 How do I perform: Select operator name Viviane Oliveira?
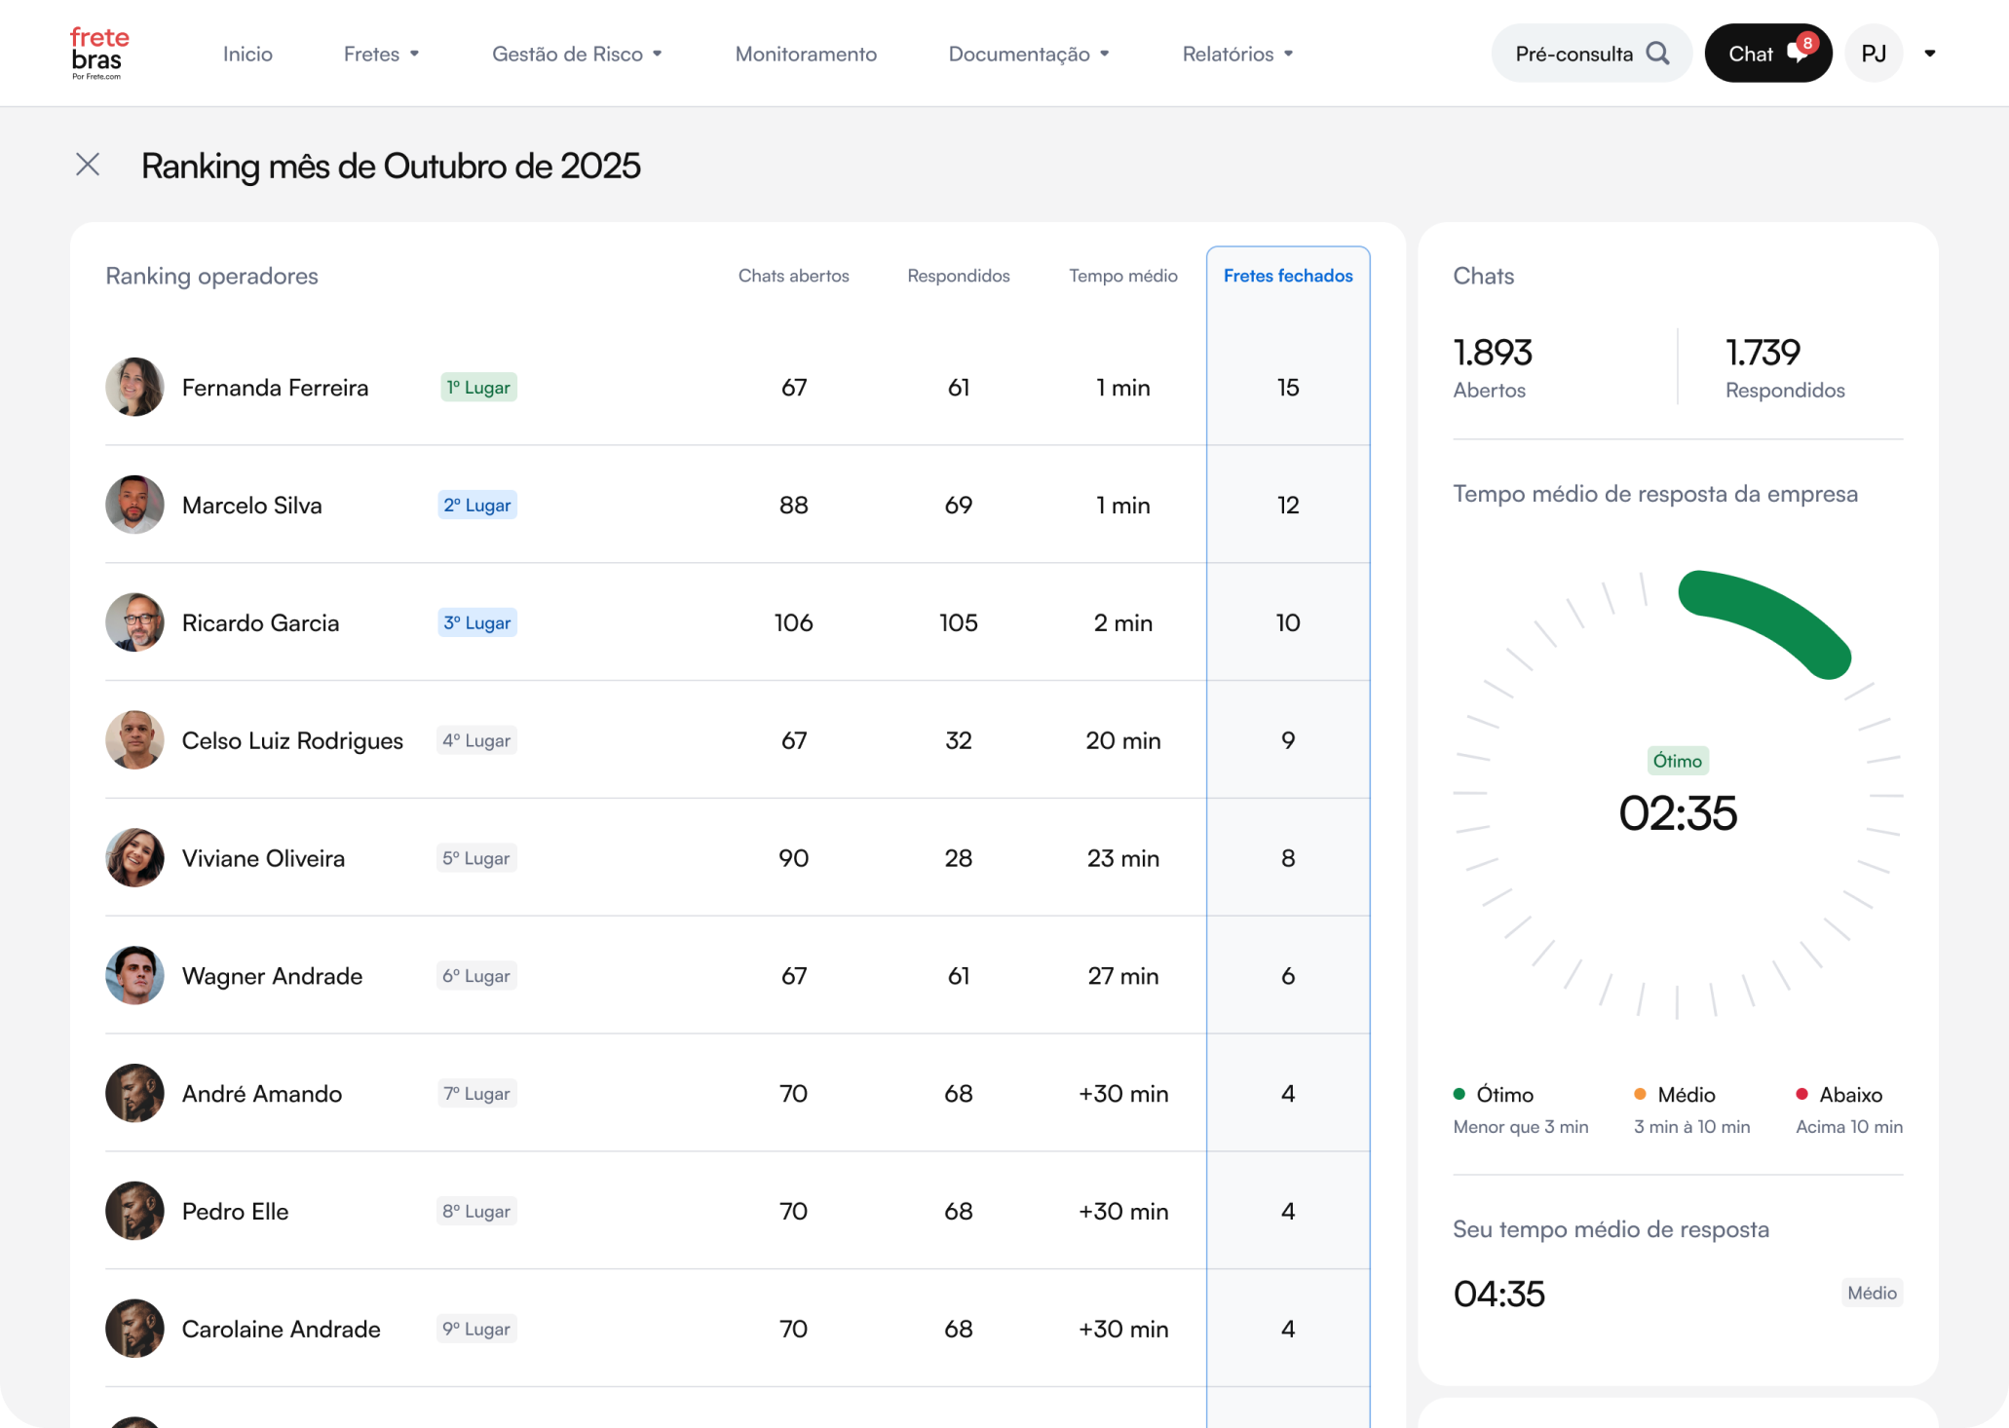tap(263, 859)
